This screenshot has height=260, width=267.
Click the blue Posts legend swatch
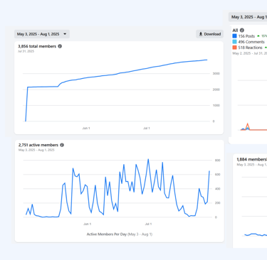click(x=235, y=36)
